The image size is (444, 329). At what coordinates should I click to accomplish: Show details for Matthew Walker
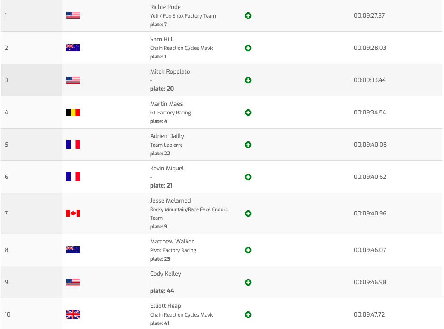click(x=248, y=250)
